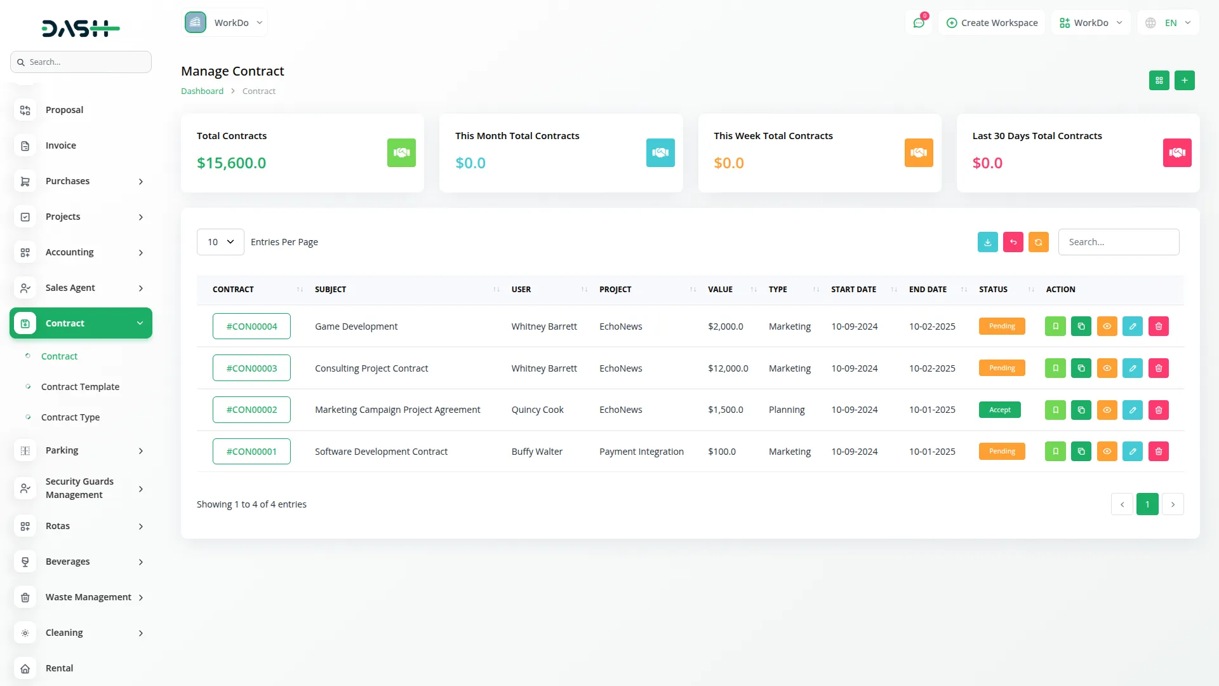Focus the table search input field

tap(1118, 242)
